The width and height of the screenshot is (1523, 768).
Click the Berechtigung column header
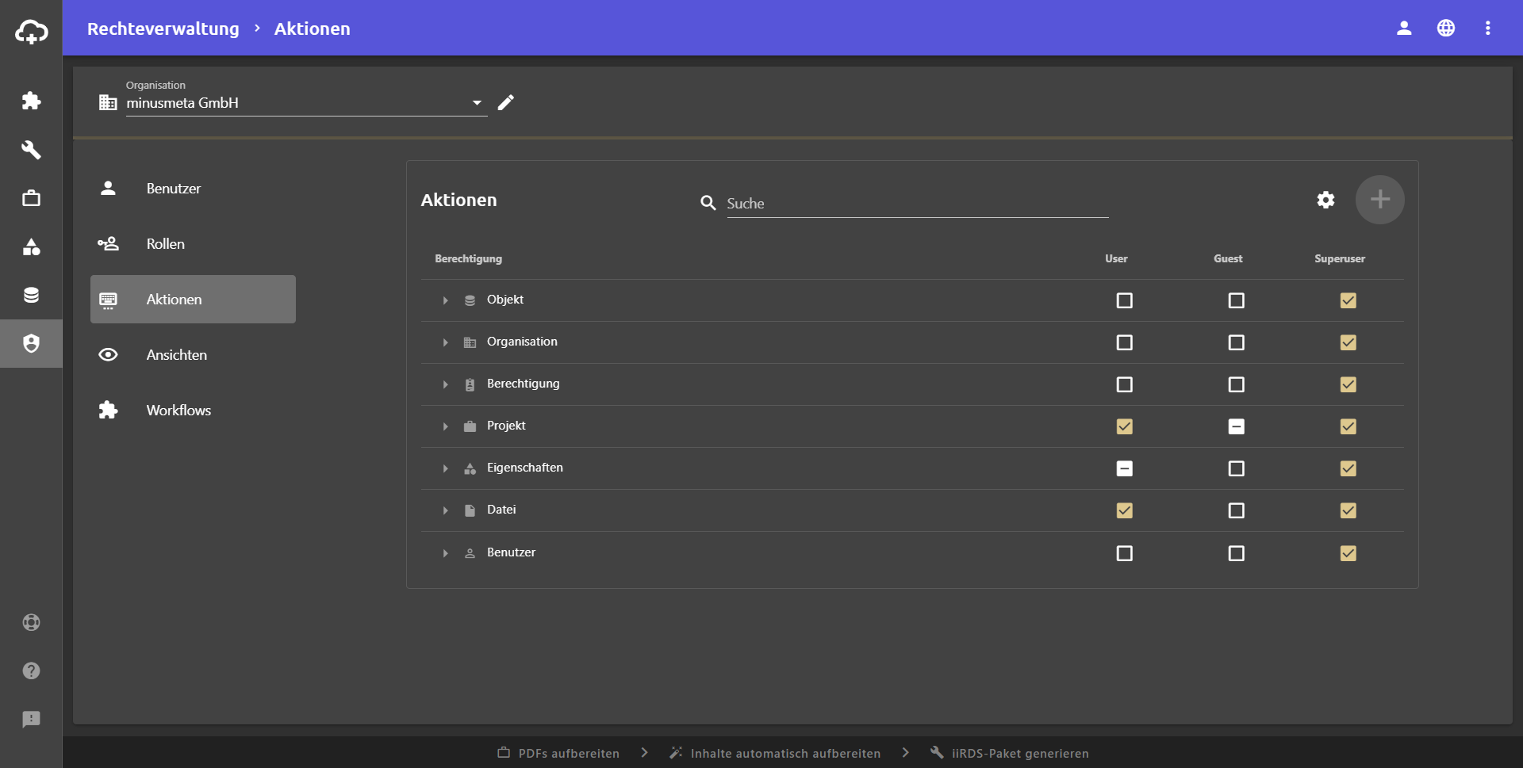pos(468,258)
